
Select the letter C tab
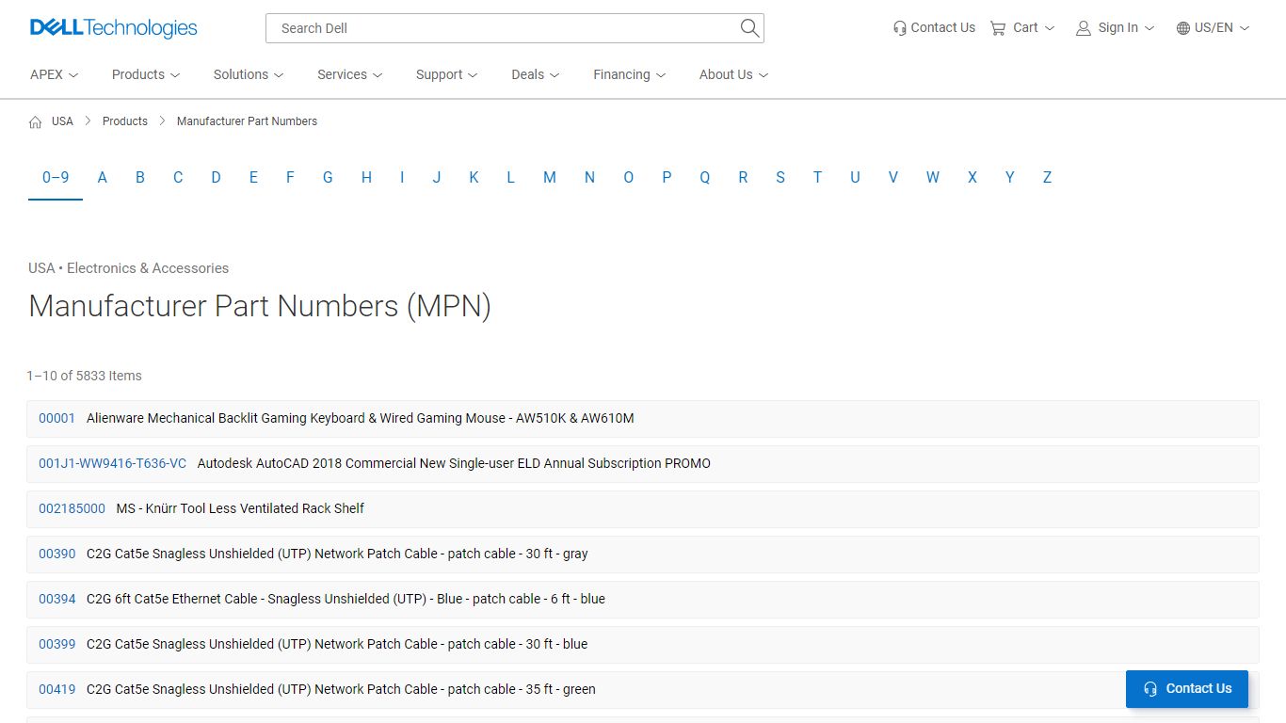[178, 177]
